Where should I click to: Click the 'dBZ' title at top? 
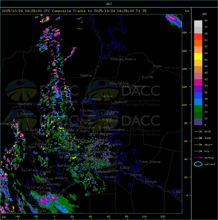(109, 4)
